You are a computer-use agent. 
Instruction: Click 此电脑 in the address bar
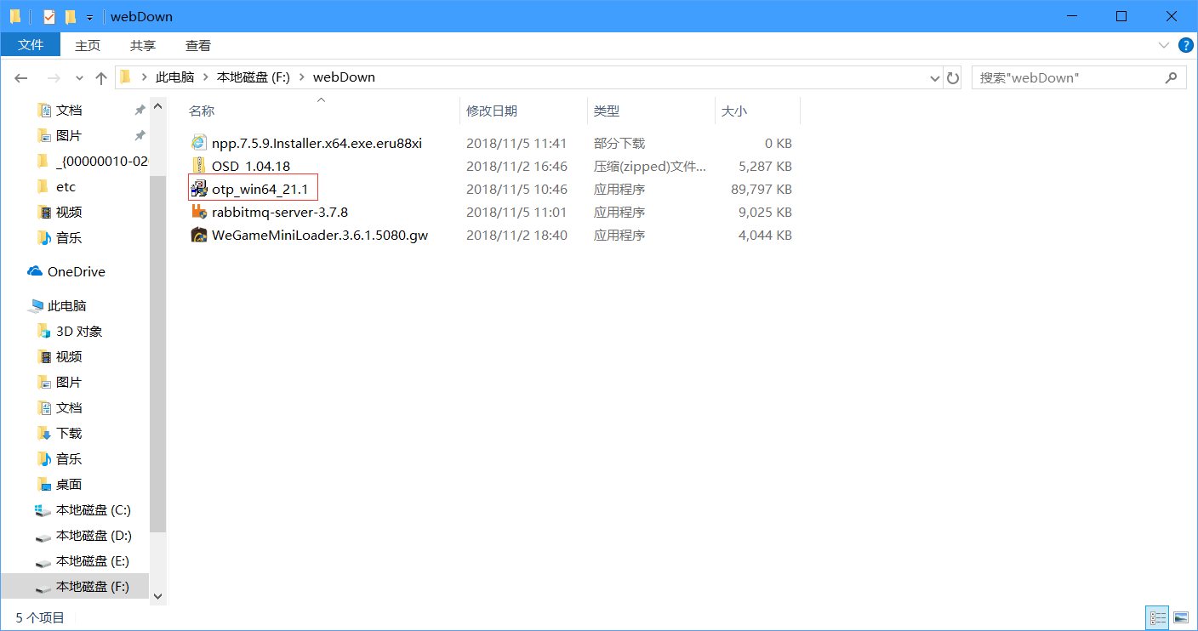174,77
